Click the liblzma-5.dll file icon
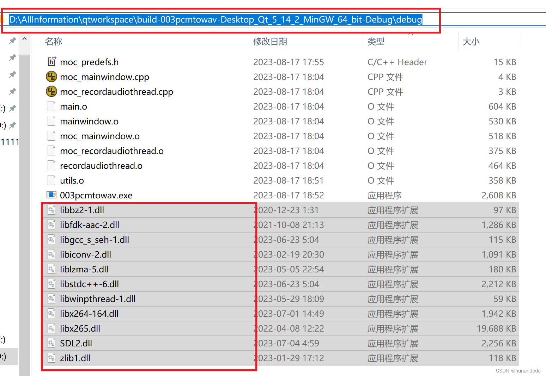The image size is (546, 376). (51, 269)
